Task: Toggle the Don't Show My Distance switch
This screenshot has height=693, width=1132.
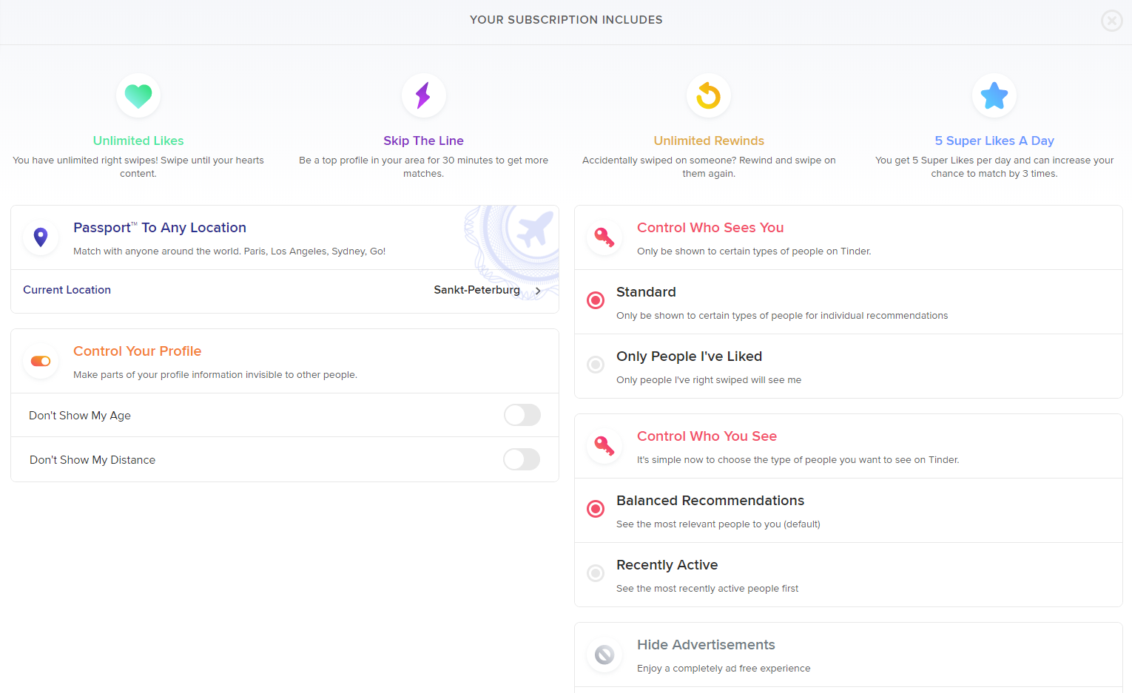Action: 522,459
